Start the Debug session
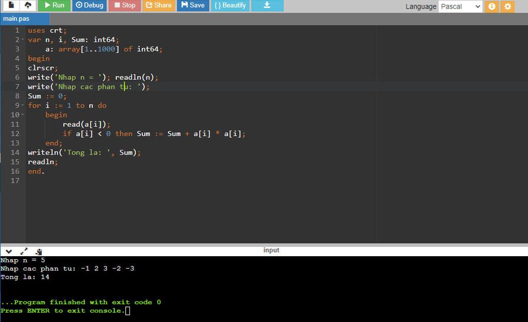Screen dimensions: 528x322 89,5
